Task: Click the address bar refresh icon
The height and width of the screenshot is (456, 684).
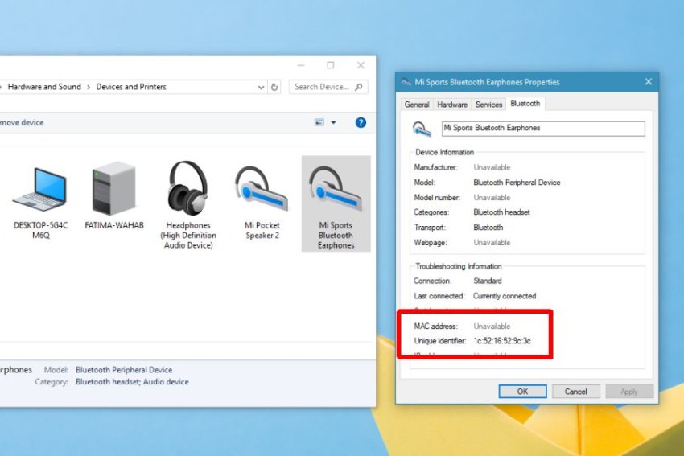Action: (x=274, y=87)
